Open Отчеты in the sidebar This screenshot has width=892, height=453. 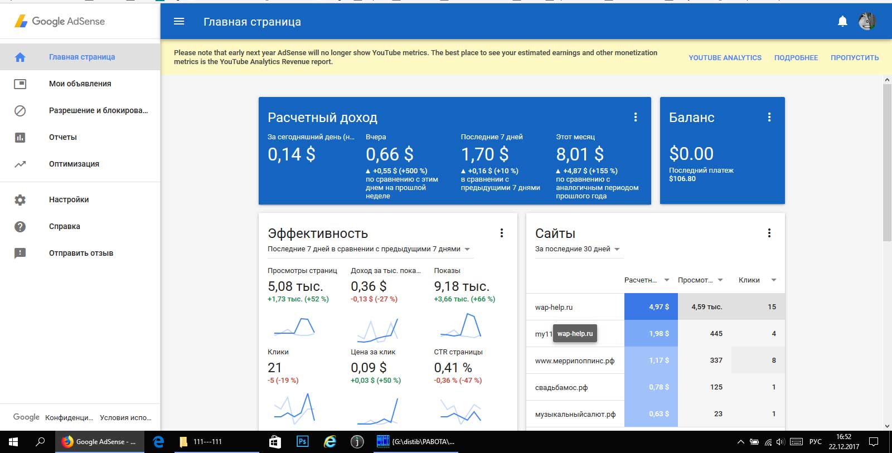80,137
